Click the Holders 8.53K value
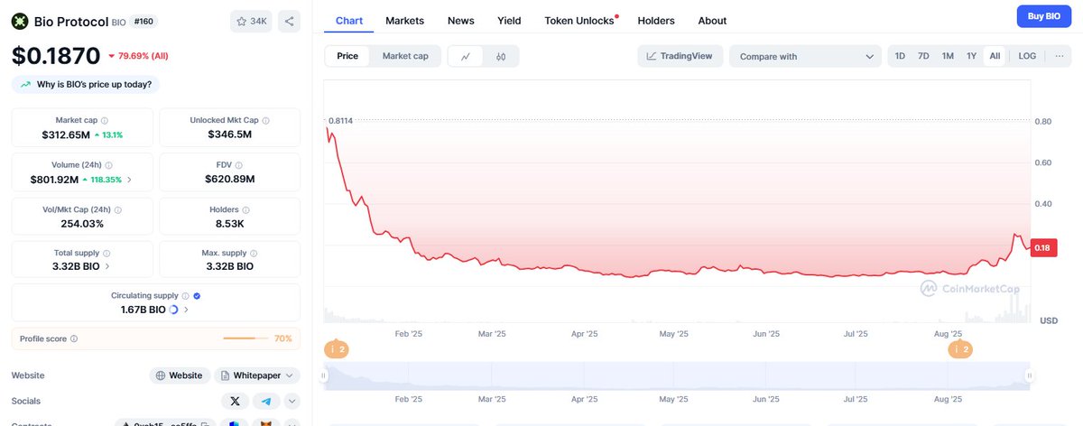1083x426 pixels. 229,223
